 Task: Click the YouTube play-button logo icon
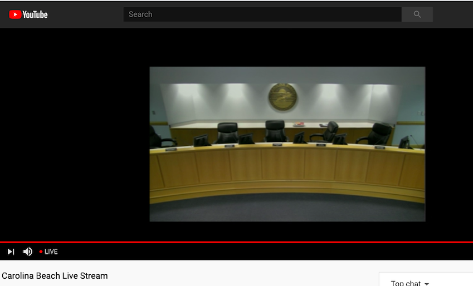pos(15,14)
